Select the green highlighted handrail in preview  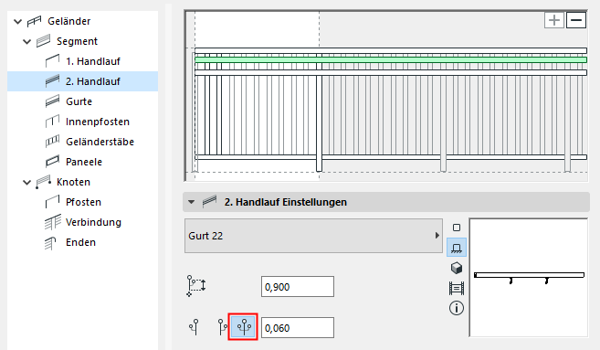click(390, 59)
